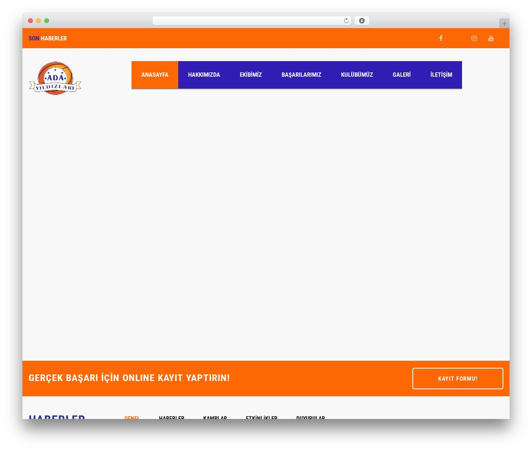Screen dimensions: 532x451
Task: Select Başarılarımız in navigation
Action: coord(301,75)
